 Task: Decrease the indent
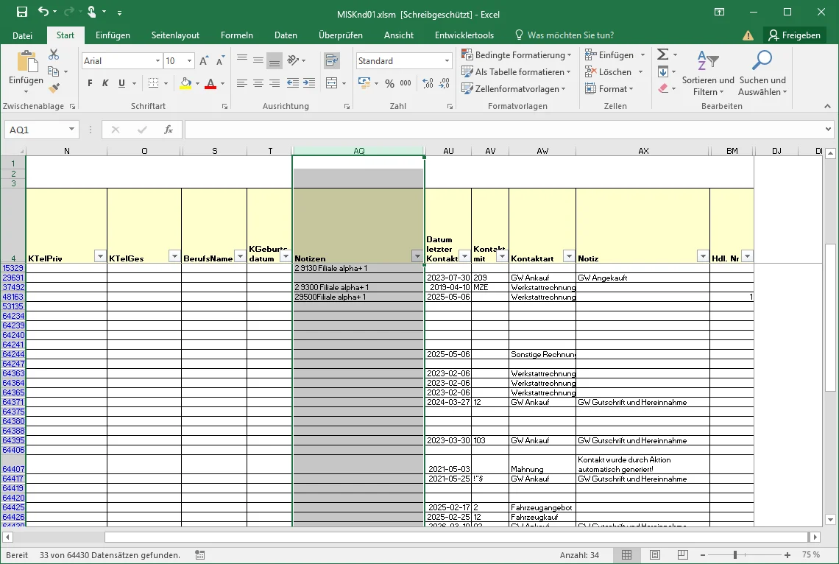293,83
